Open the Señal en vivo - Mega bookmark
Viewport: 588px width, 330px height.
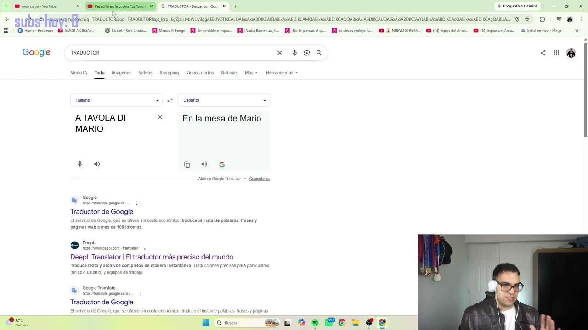pyautogui.click(x=541, y=31)
